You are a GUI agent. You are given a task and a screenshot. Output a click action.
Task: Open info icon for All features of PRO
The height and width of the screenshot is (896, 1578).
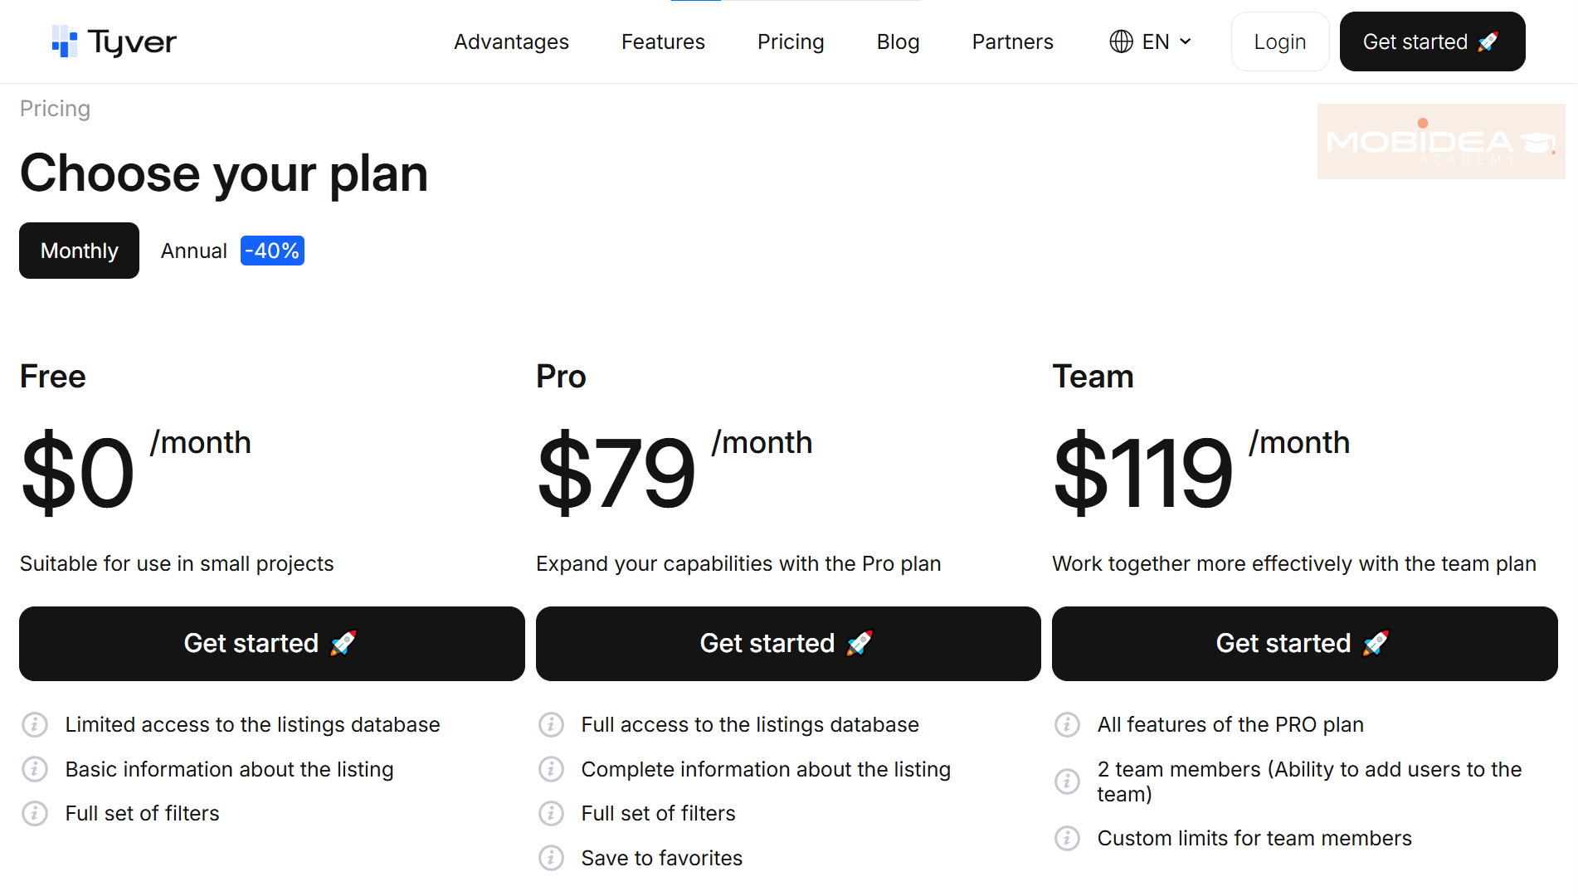(1067, 724)
